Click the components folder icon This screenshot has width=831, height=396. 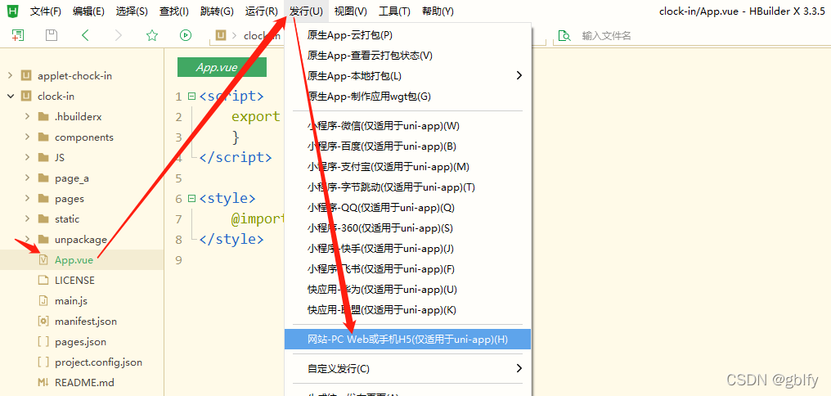pos(43,137)
